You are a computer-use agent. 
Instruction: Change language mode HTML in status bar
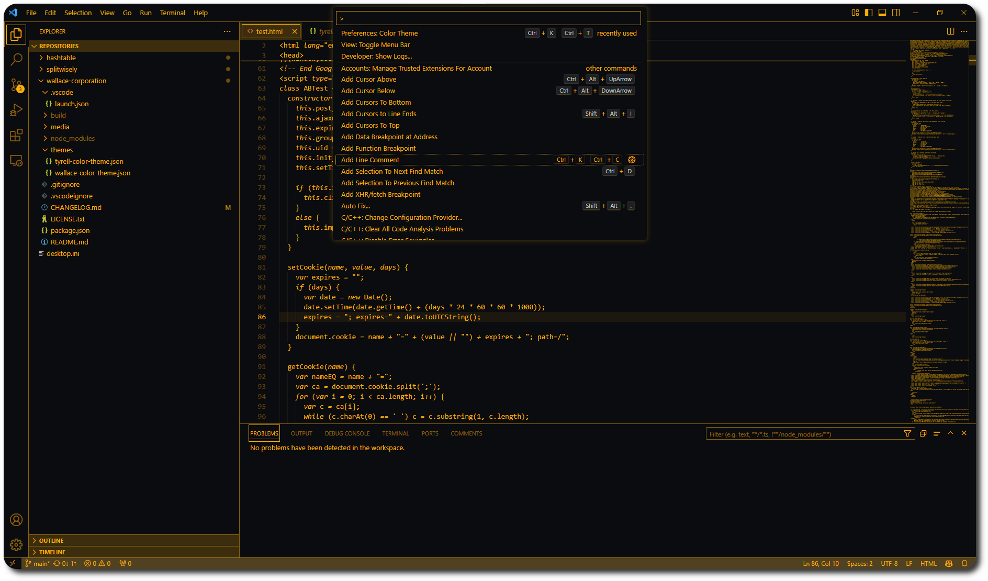click(928, 564)
